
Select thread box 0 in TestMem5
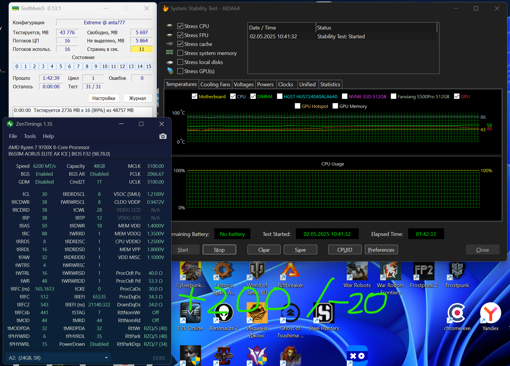point(17,66)
